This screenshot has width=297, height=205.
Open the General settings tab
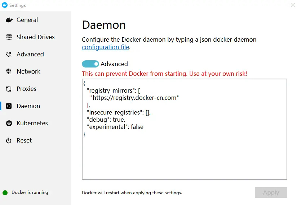pyautogui.click(x=27, y=20)
